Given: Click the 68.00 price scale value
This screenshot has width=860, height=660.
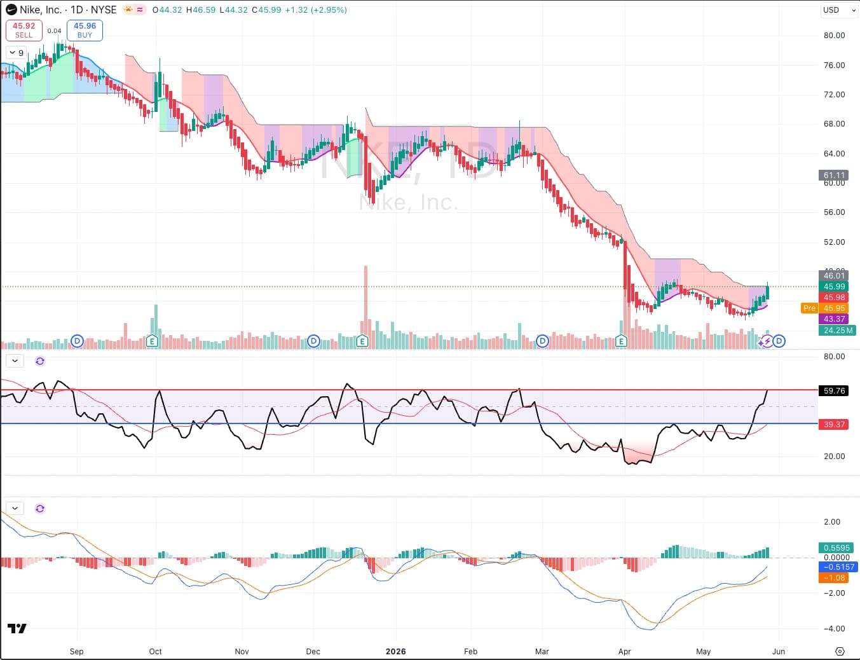Looking at the screenshot, I should 834,124.
